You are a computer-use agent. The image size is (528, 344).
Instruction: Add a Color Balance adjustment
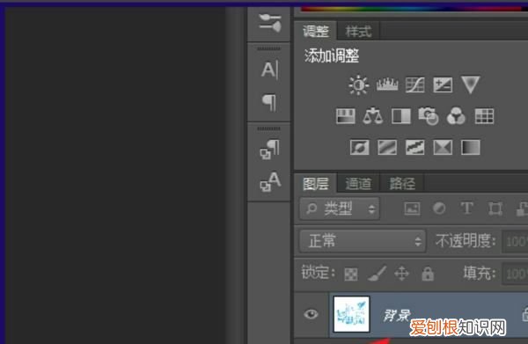(373, 116)
